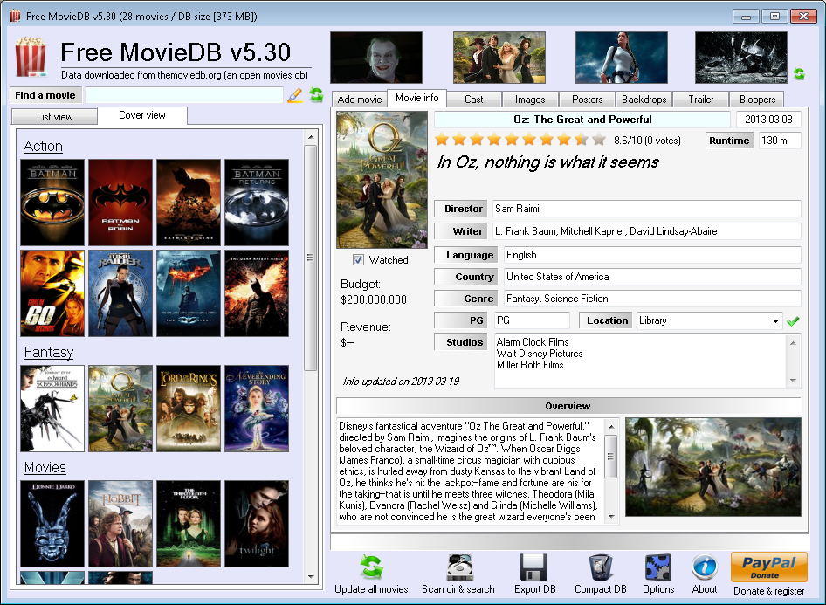This screenshot has height=605, width=826.
Task: Click the release date 2013-03-08 field
Action: (x=768, y=120)
